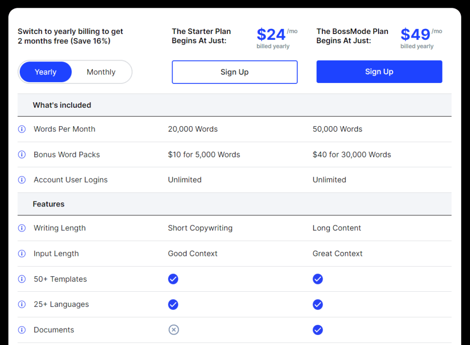Show info for 50+ Templates row
The width and height of the screenshot is (470, 345).
pos(22,279)
